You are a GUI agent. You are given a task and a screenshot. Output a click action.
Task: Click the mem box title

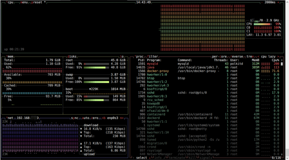pyautogui.click(x=10, y=57)
